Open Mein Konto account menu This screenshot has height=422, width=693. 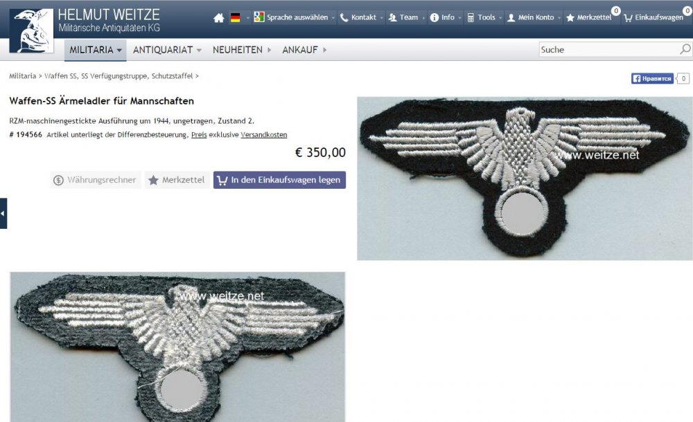point(530,18)
